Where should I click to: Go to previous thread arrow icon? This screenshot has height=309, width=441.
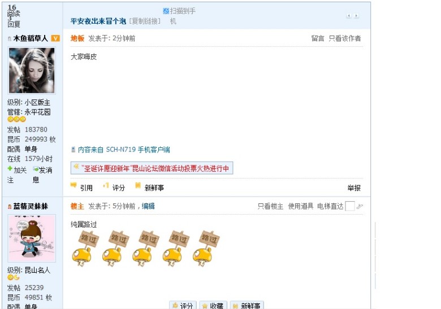pyautogui.click(x=349, y=16)
